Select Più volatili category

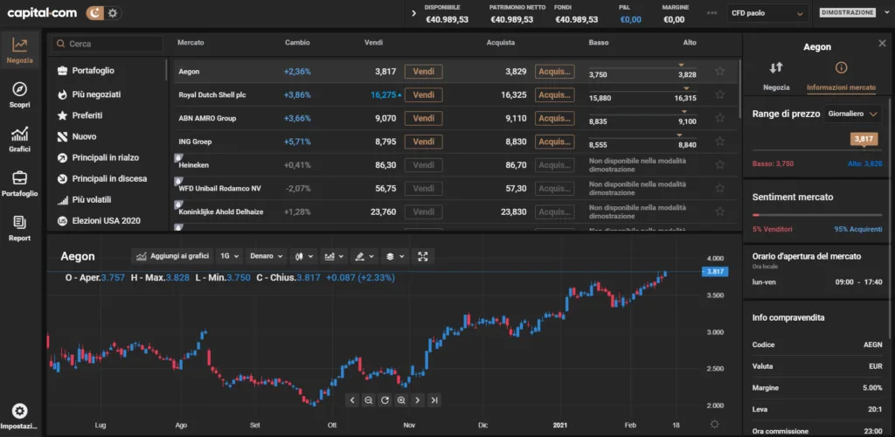point(91,199)
